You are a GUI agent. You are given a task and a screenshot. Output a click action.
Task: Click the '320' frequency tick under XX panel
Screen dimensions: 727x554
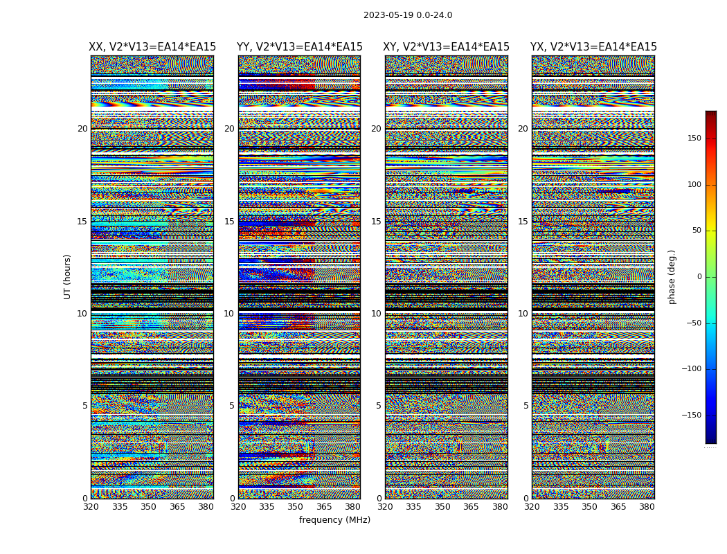91,507
